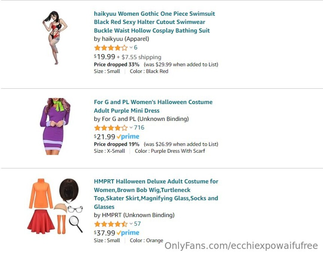
Task: Click the orange turtleneck costume set thumbnail
Action: pos(55,206)
